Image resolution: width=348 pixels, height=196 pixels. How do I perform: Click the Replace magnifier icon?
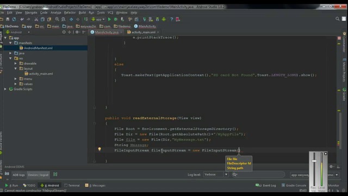tap(64, 20)
